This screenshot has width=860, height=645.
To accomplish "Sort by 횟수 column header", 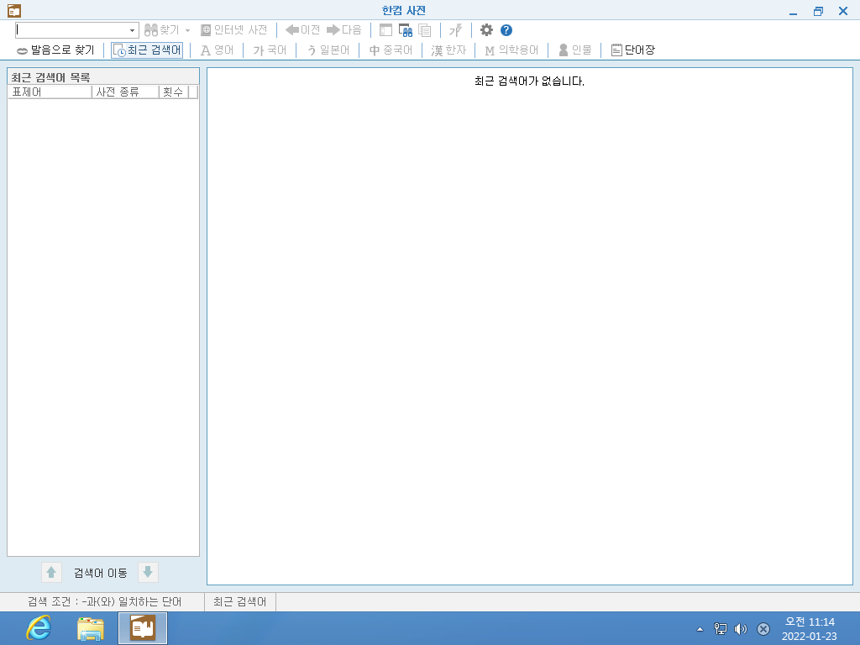I will [x=173, y=92].
